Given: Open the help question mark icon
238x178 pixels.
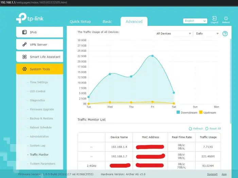Looking at the screenshot, I should [x=225, y=34].
